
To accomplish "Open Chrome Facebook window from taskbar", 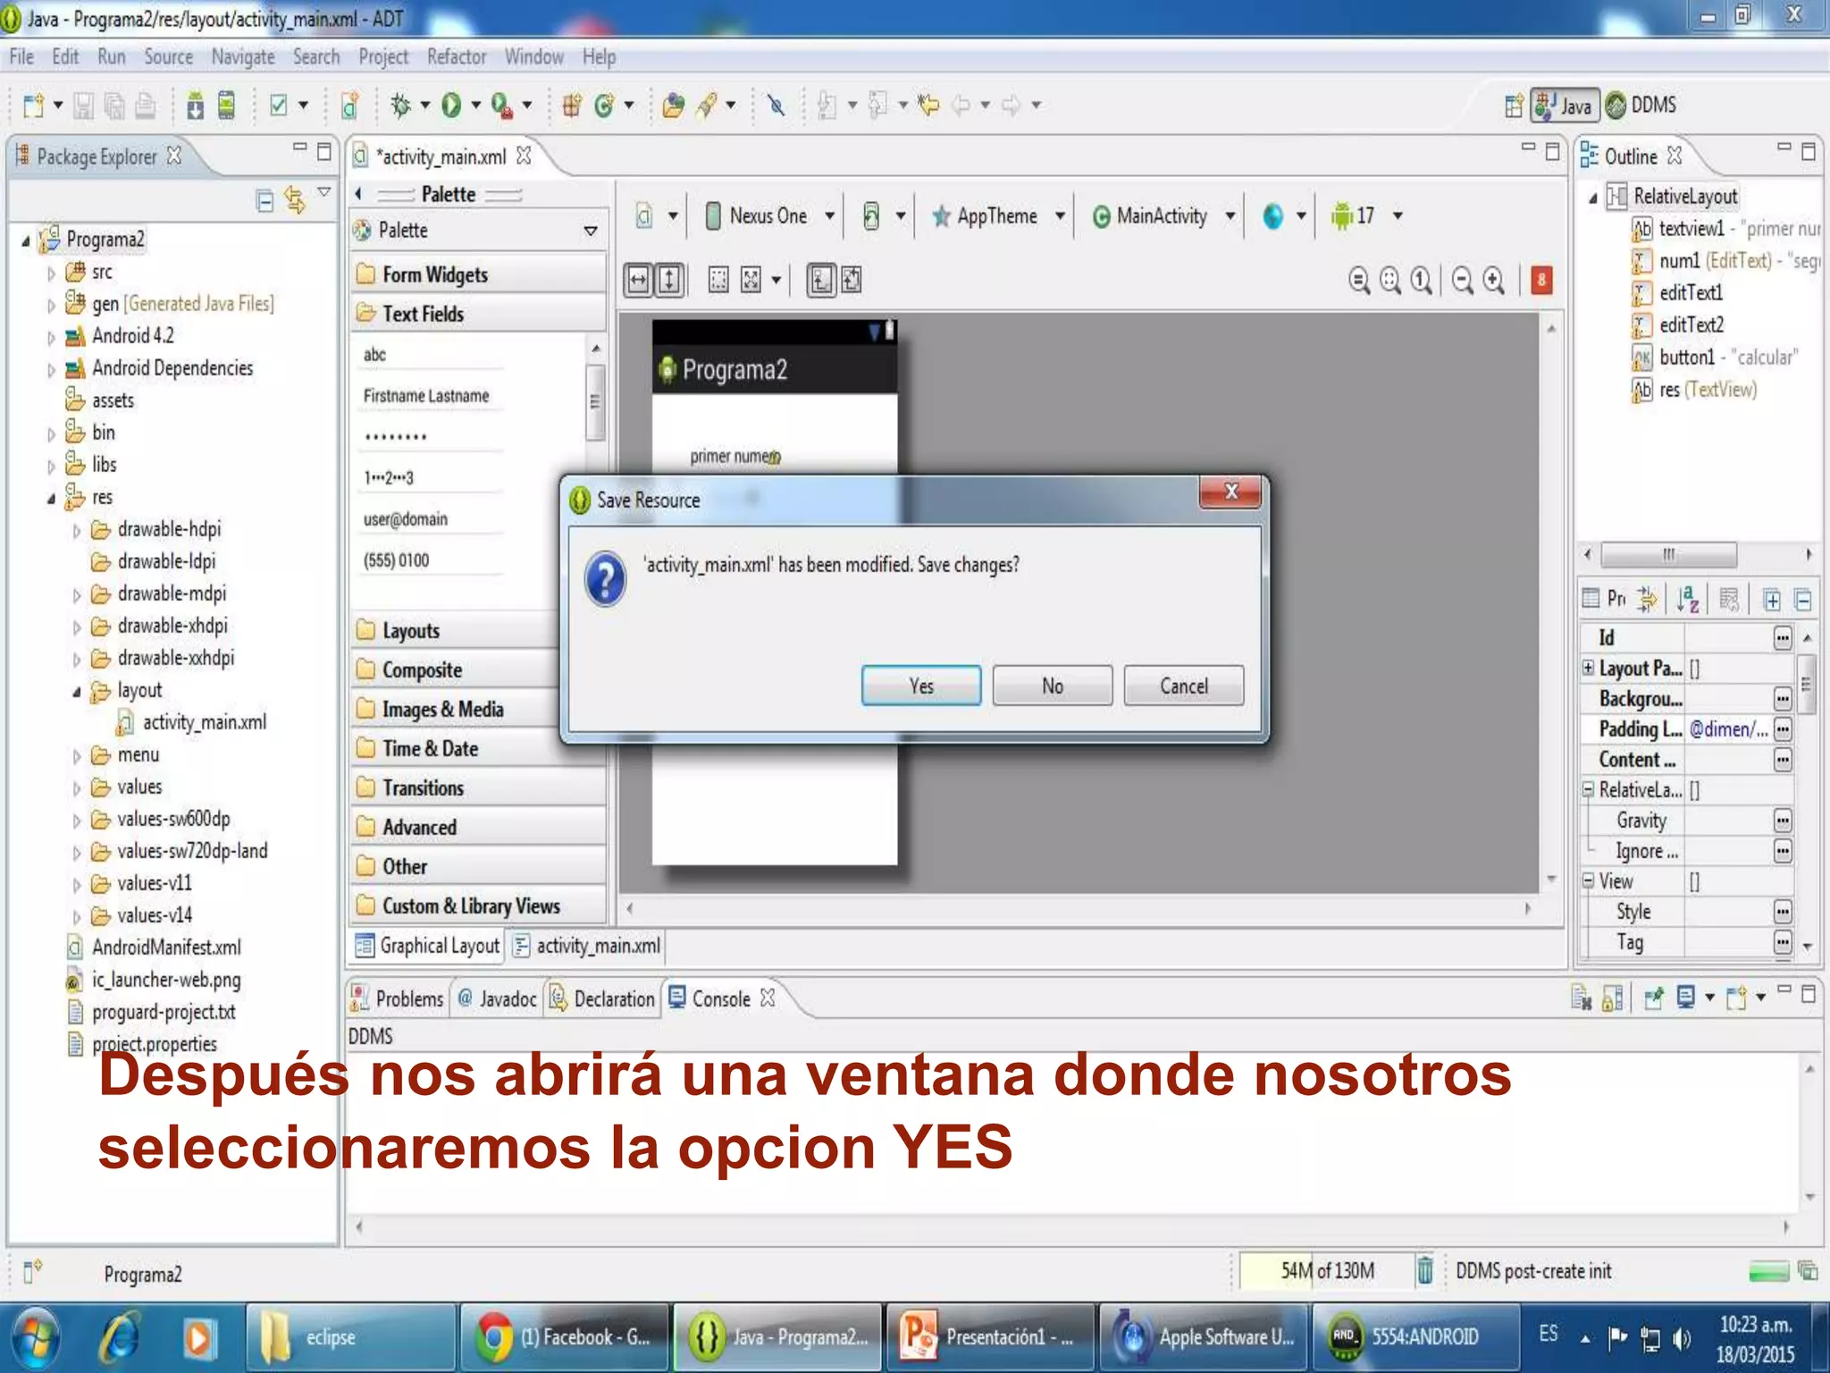I will (x=565, y=1337).
